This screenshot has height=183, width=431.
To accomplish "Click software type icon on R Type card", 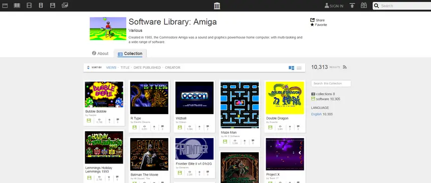I will [134, 128].
